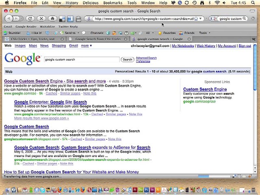Click the speech bubble comment icon
Screen dimensions: 260x195
pyautogui.click(x=84, y=33)
